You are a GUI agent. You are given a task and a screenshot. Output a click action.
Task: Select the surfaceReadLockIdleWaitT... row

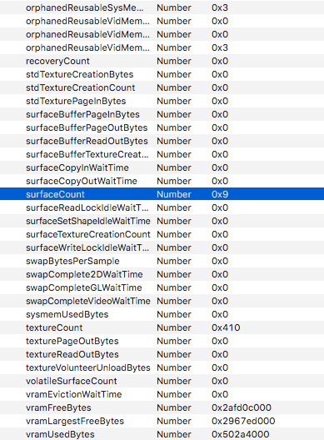click(162, 207)
